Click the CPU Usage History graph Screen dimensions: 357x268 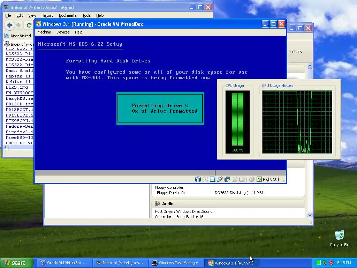click(297, 122)
